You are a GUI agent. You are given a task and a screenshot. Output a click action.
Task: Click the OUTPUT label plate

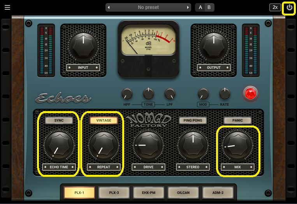214,68
